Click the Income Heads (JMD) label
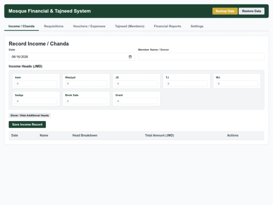 click(x=26, y=66)
